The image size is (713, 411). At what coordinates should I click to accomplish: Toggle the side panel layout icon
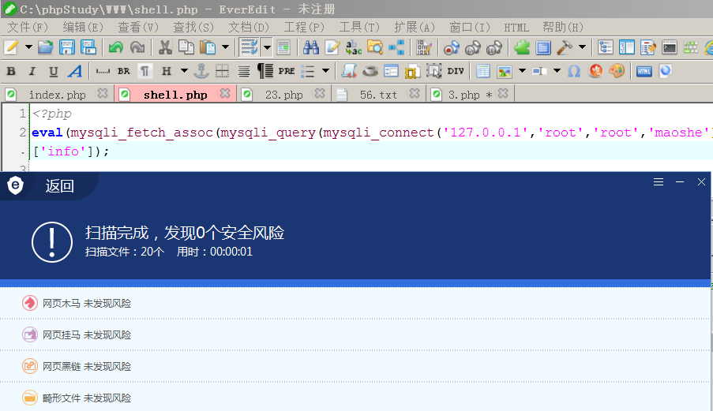pyautogui.click(x=627, y=47)
